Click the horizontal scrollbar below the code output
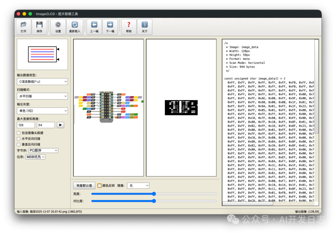336x233 pixels. [248, 204]
